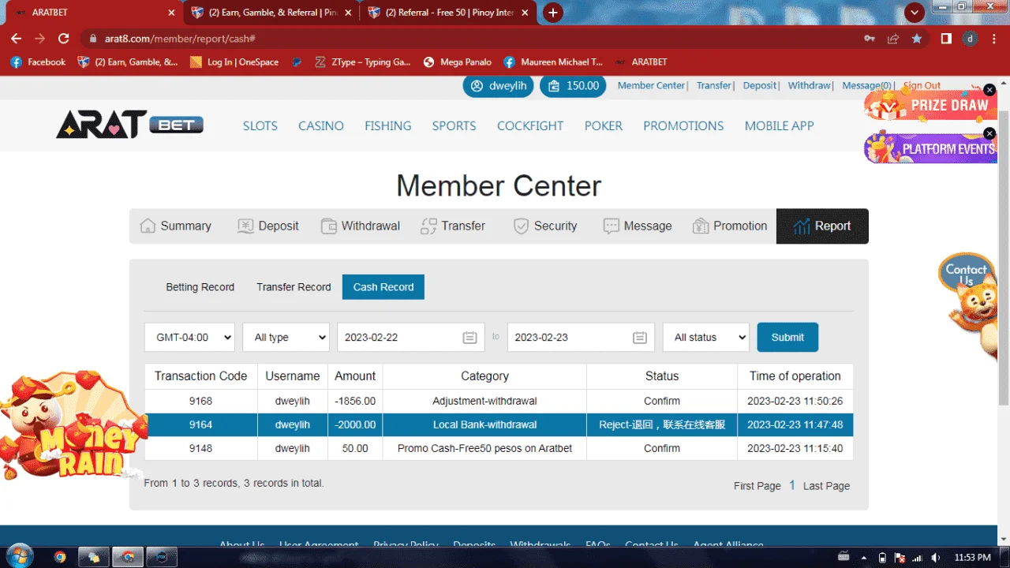Open the Money Rain promotion

point(73,426)
